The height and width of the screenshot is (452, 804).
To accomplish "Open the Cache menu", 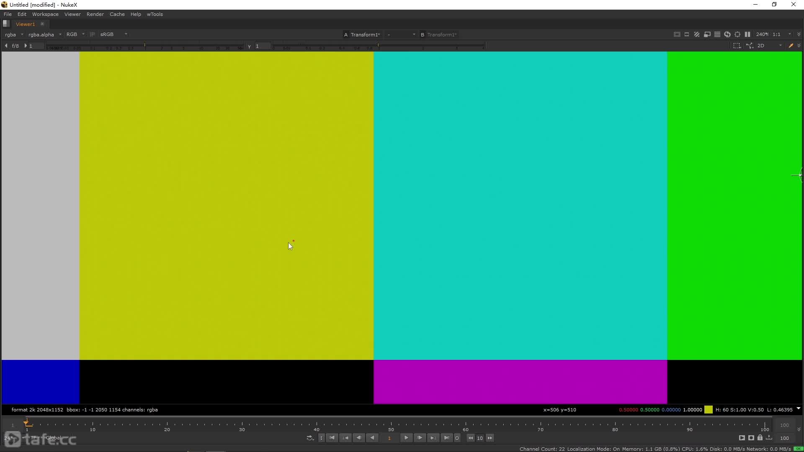I will coord(117,14).
